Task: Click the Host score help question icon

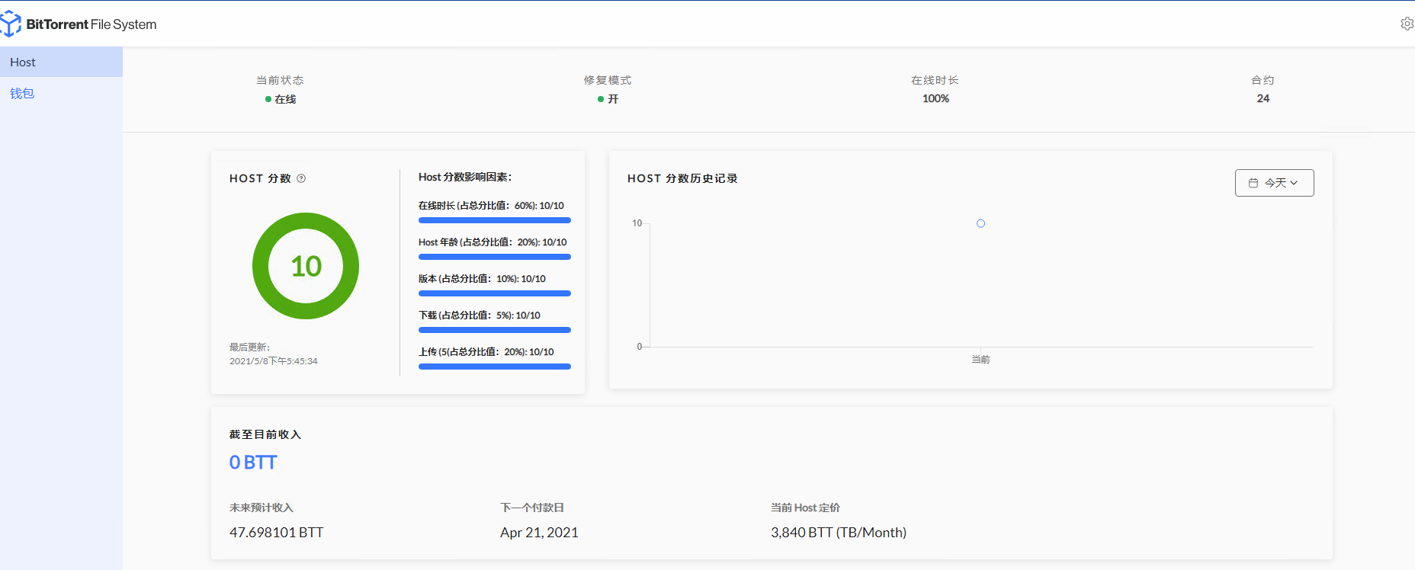Action: [301, 178]
